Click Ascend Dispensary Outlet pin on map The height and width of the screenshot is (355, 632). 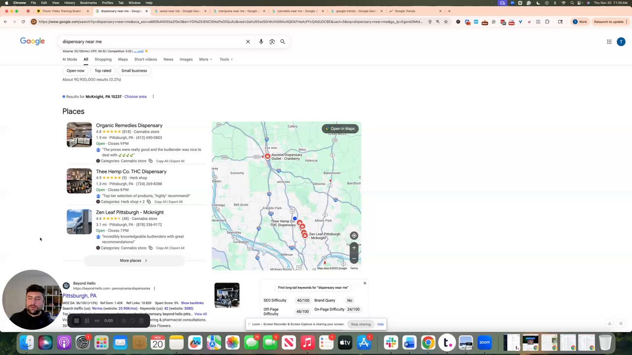(x=267, y=156)
